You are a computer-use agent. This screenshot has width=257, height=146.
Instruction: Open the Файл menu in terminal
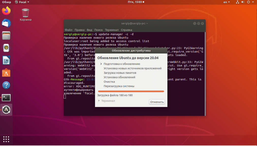[68, 30]
